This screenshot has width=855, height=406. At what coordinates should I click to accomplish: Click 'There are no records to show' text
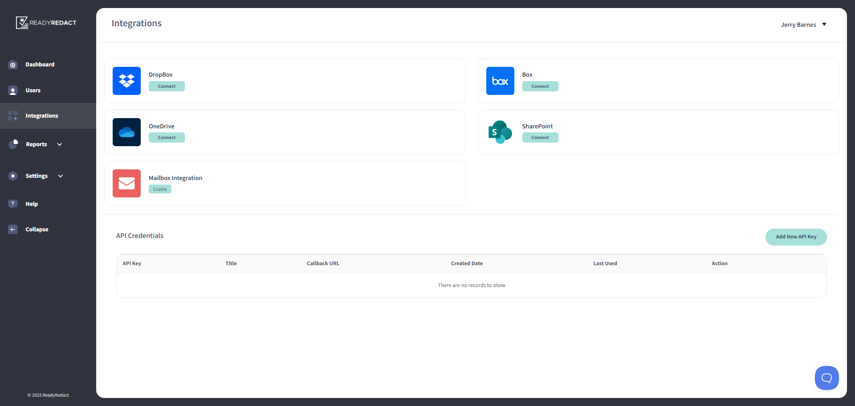472,285
